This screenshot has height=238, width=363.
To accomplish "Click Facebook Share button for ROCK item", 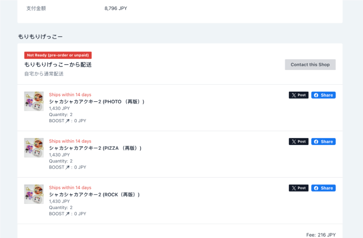I will 323,188.
